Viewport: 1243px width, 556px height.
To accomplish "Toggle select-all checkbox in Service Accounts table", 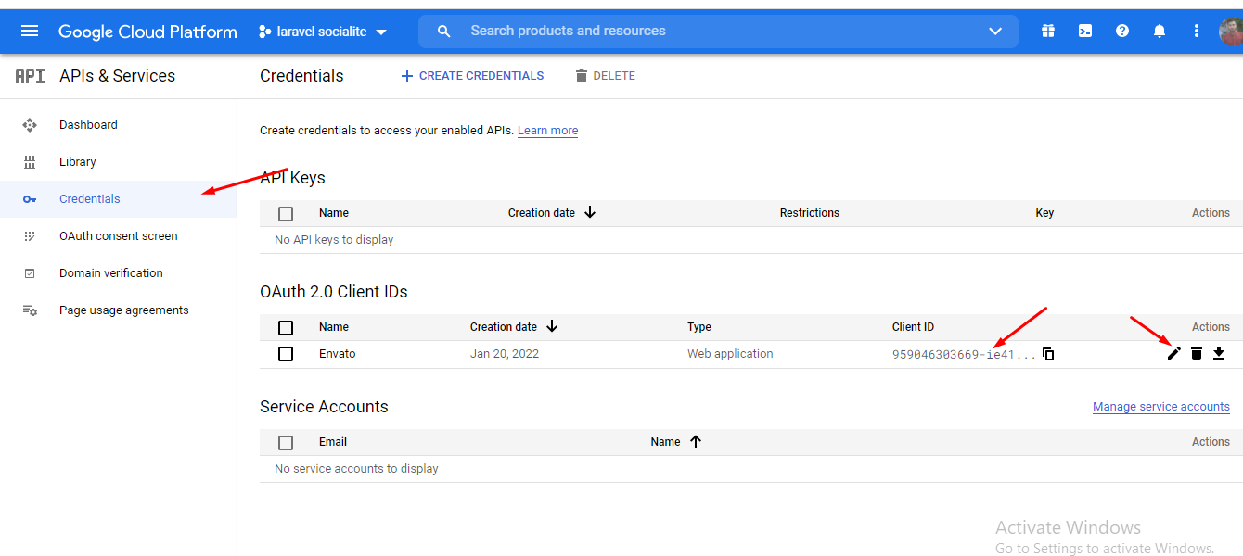I will pos(286,442).
